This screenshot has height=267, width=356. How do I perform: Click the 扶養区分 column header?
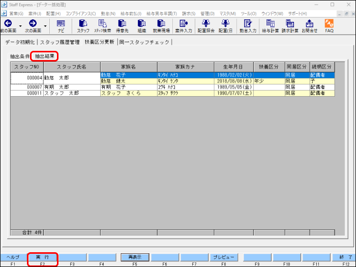pyautogui.click(x=269, y=67)
